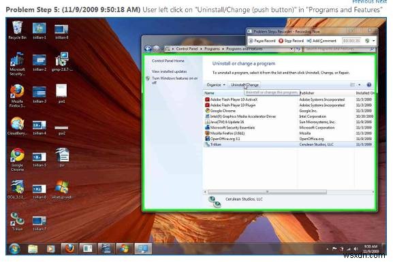Open the trillian-1 desktop file
This screenshot has width=393, height=262.
[40, 31]
